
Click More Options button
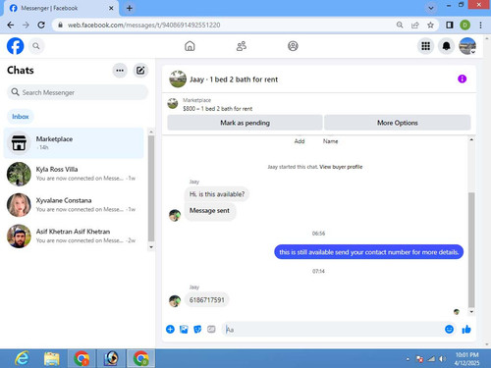pyautogui.click(x=398, y=123)
